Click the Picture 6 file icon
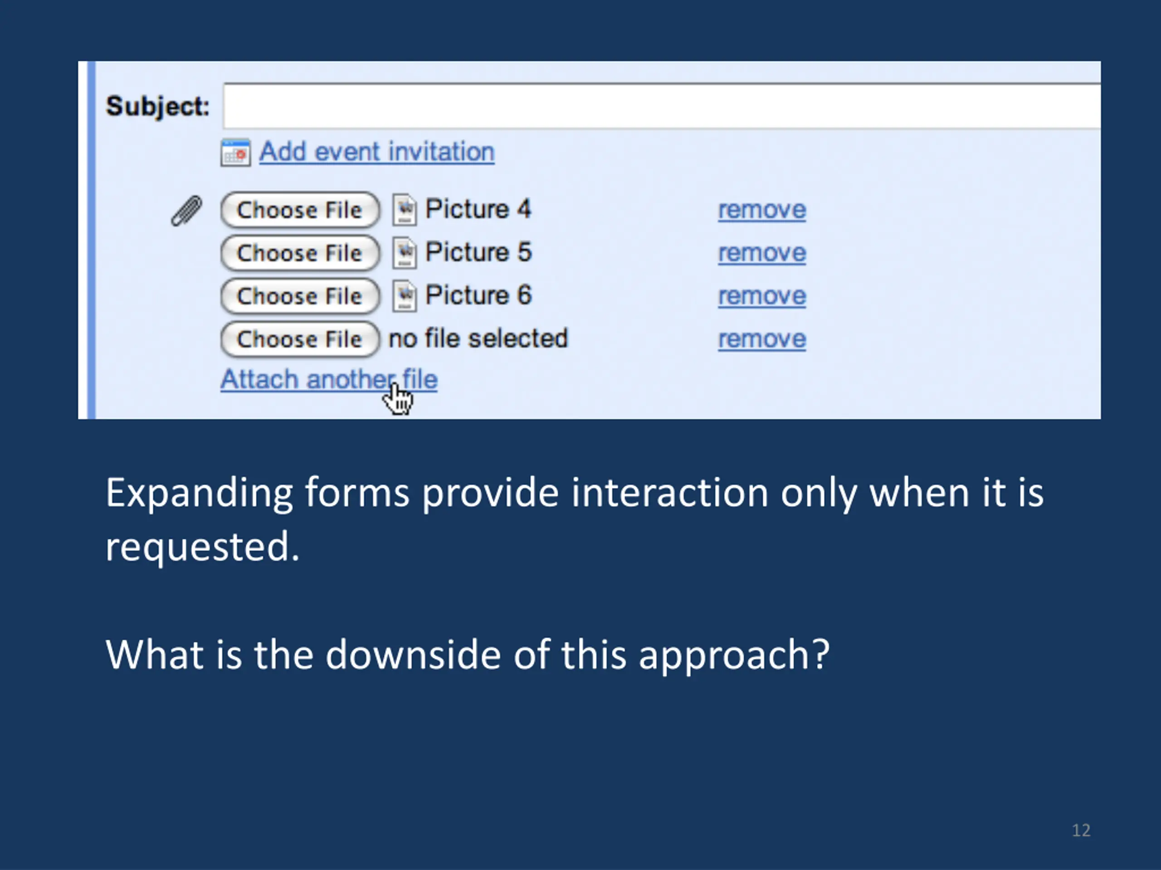This screenshot has width=1161, height=870. (x=405, y=296)
